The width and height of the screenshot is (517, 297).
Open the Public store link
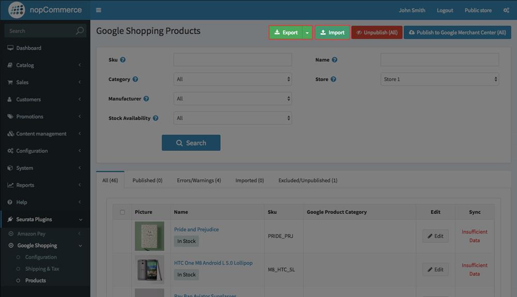[x=478, y=10]
